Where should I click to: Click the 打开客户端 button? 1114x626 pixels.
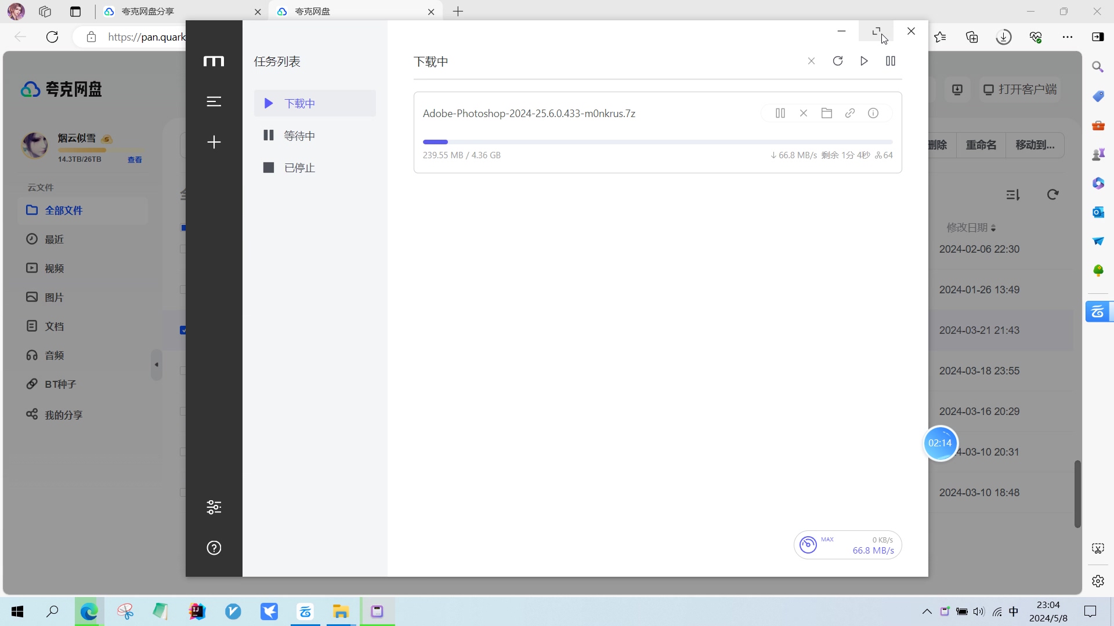click(x=1019, y=90)
